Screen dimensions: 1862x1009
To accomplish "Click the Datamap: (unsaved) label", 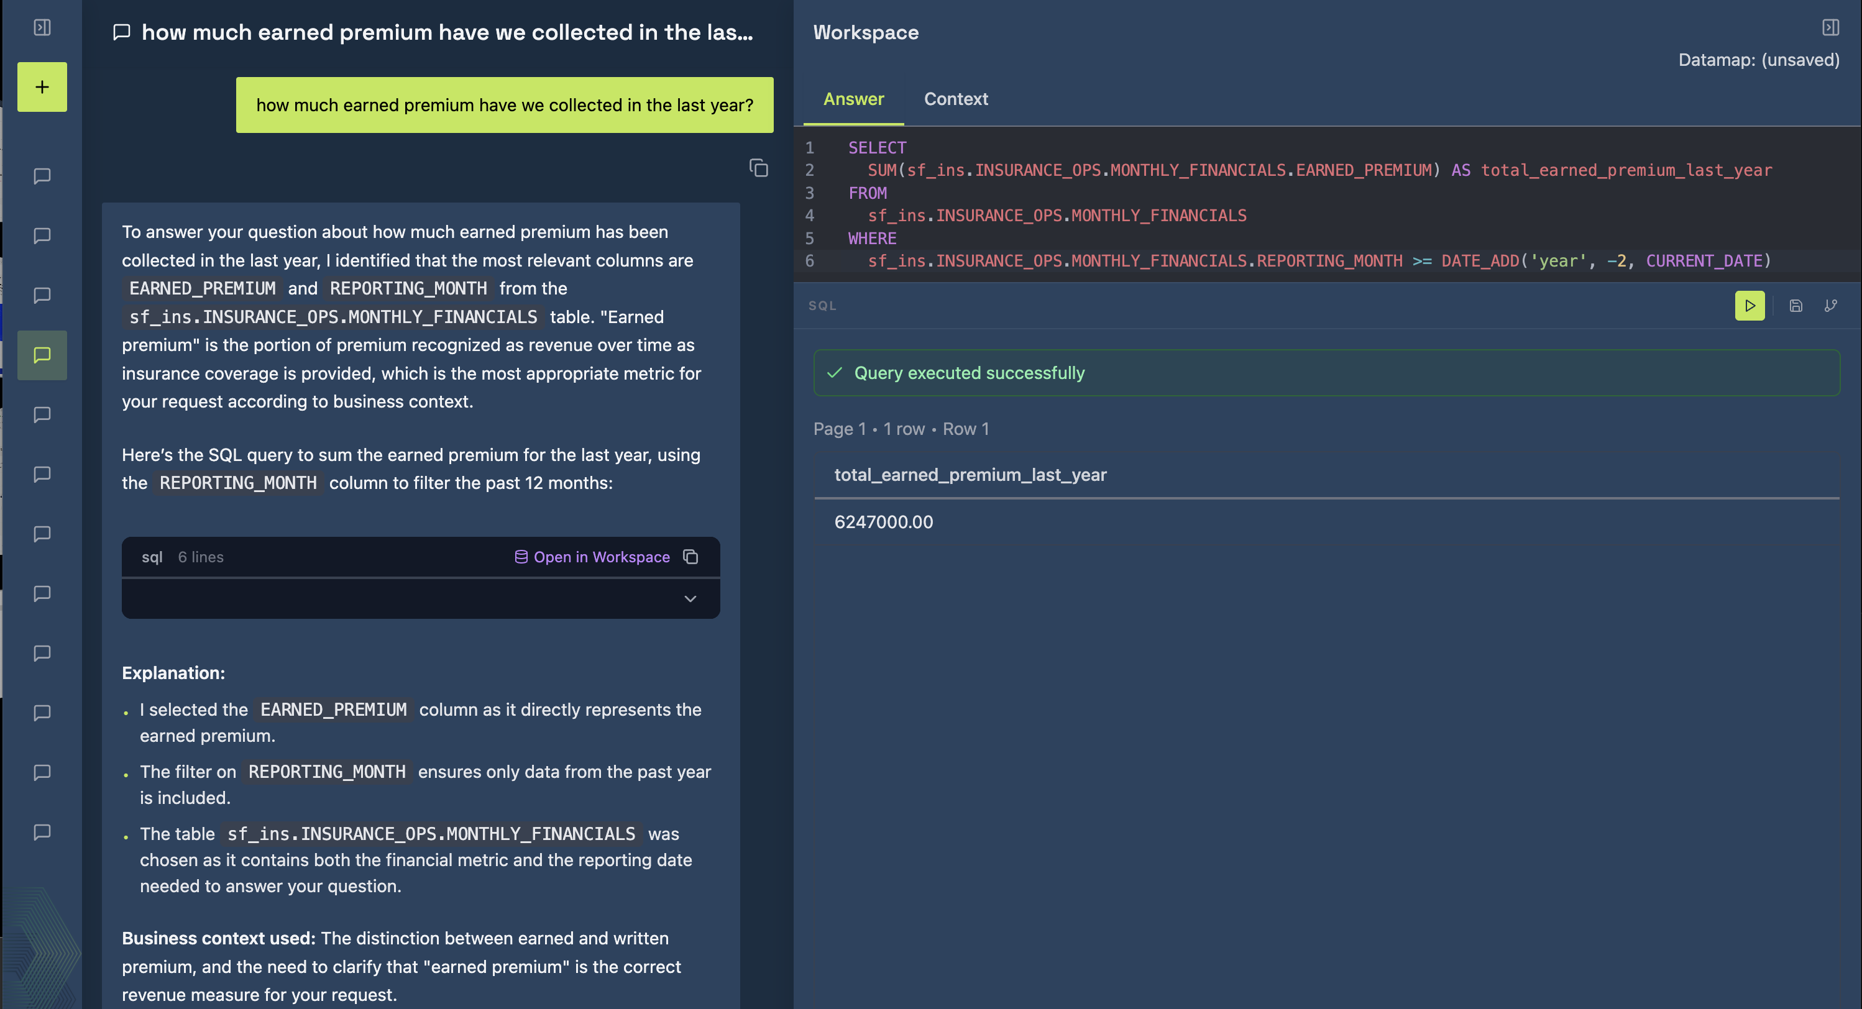I will [1759, 60].
